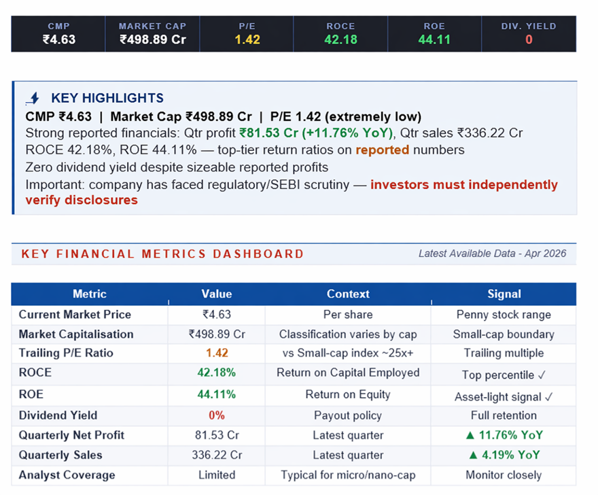The height and width of the screenshot is (495, 598).
Task: Select the Analyst Coverage row label
Action: click(x=67, y=475)
